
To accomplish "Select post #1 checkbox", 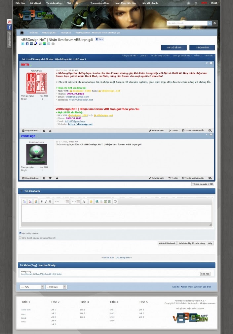I will pyautogui.click(x=211, y=63).
